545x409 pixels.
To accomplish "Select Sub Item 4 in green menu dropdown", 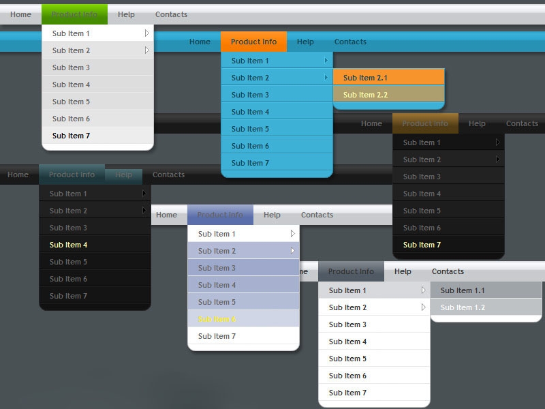I will [x=97, y=85].
